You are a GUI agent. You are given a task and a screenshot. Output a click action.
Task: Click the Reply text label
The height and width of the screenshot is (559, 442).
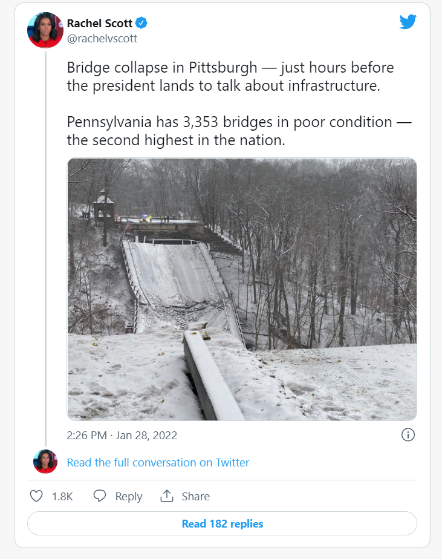click(129, 496)
